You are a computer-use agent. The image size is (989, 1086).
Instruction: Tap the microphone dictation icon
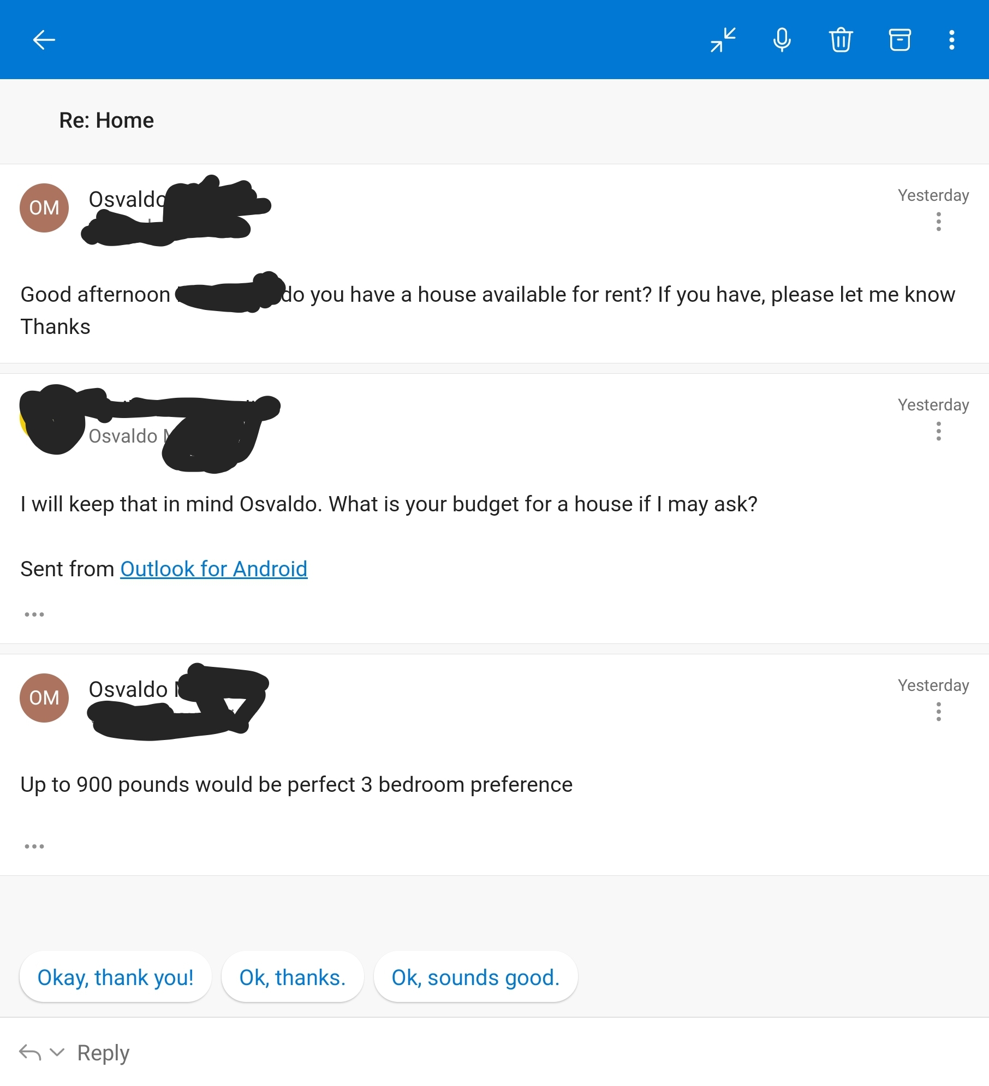click(782, 40)
